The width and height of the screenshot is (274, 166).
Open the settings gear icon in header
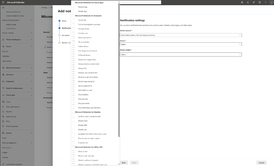point(260,2)
